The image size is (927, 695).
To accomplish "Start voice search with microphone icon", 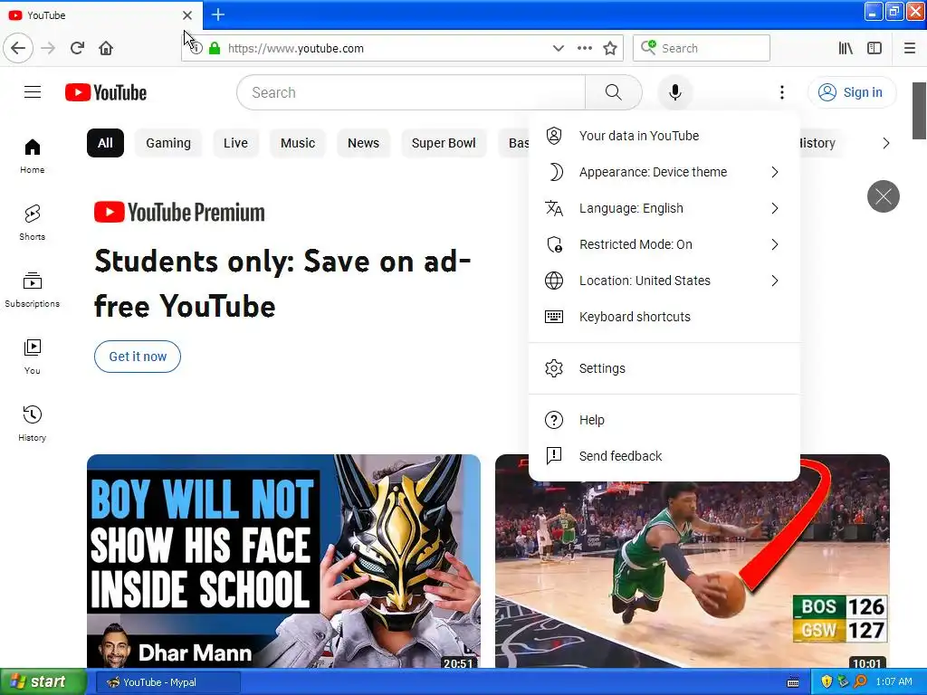I will click(x=675, y=92).
